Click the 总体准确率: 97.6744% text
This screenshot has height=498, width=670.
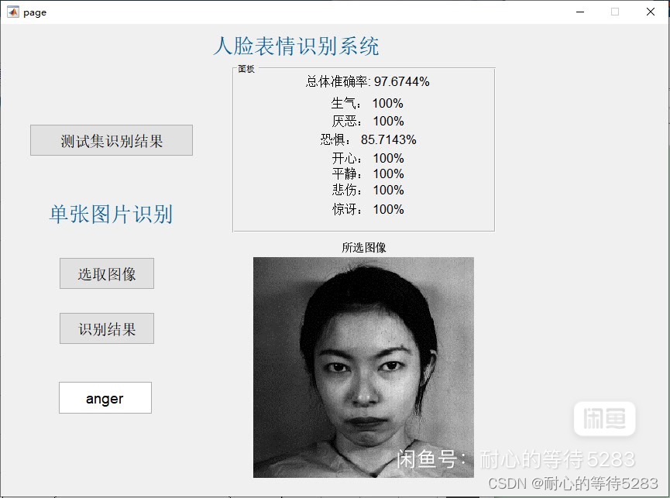click(x=367, y=81)
